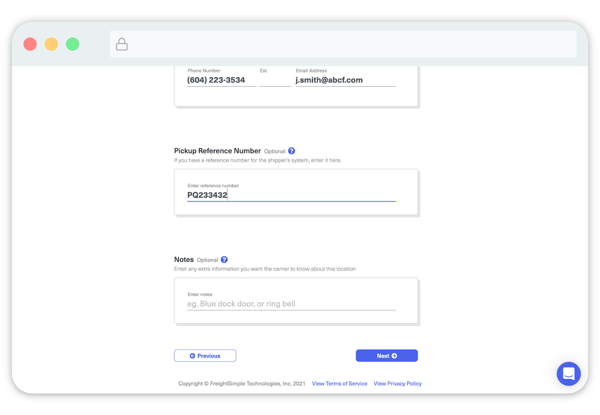600x415 pixels.
Task: Go back with the Previous button
Action: point(205,356)
